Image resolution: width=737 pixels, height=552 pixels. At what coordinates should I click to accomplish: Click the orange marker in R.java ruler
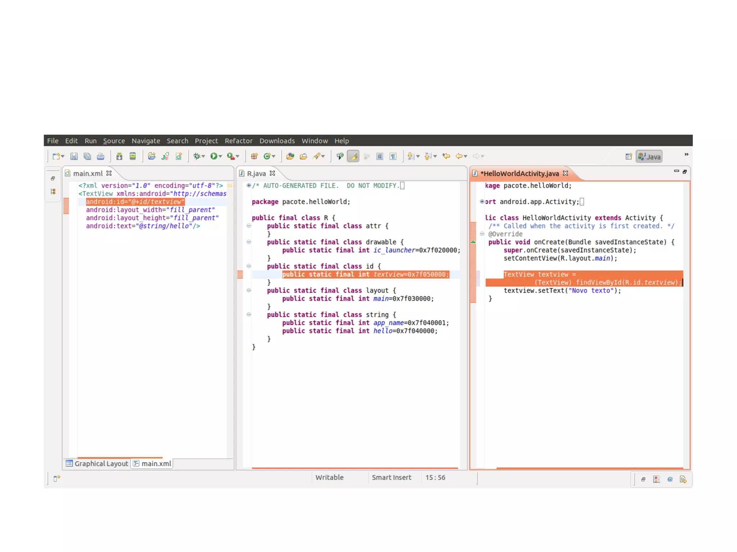pos(240,275)
